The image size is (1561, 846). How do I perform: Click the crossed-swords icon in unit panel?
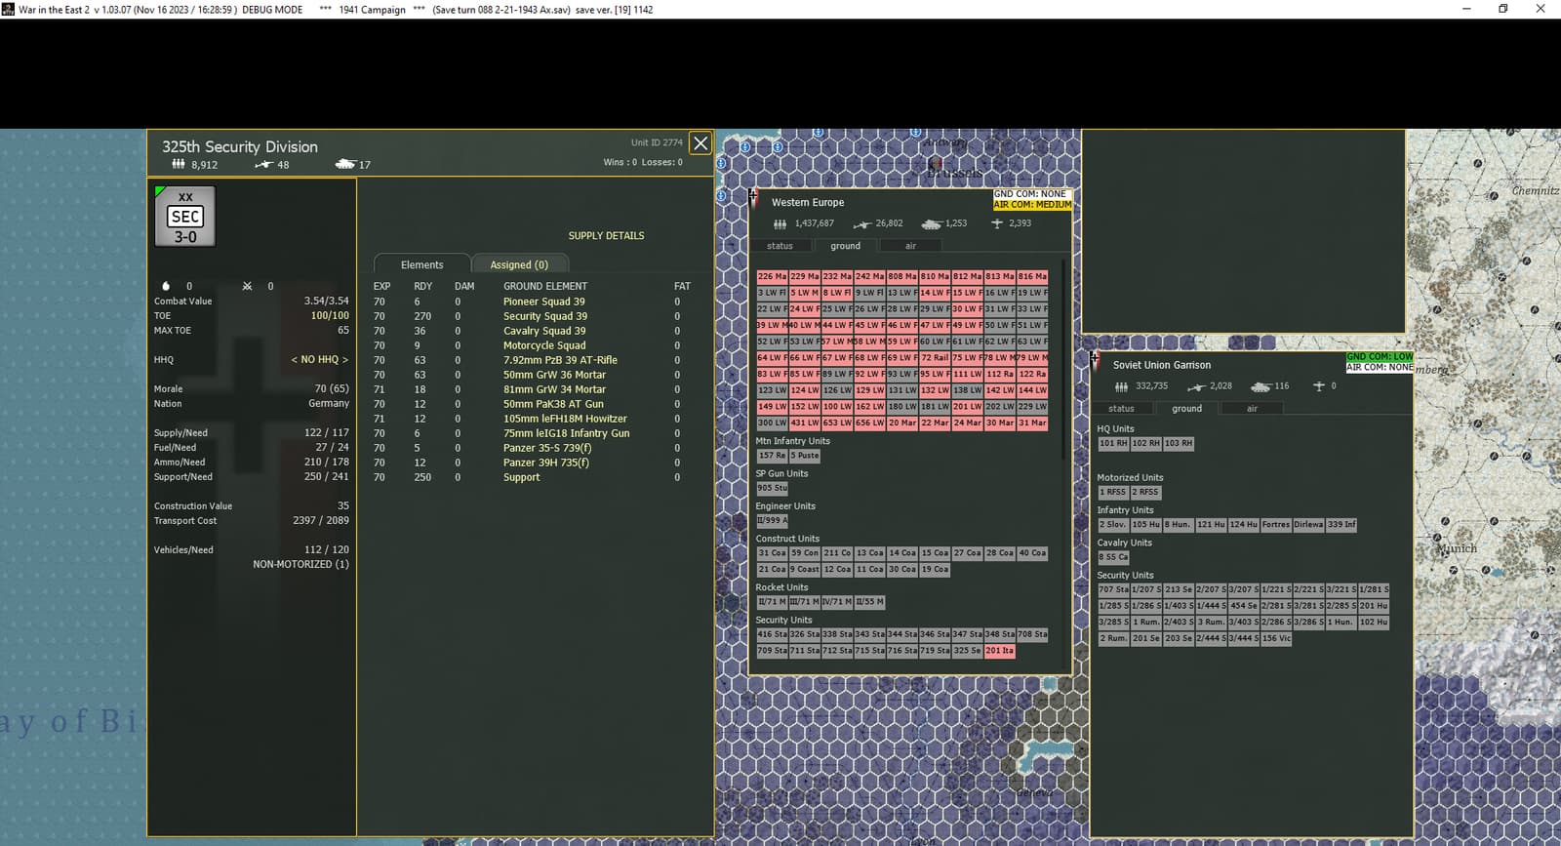[x=247, y=286]
